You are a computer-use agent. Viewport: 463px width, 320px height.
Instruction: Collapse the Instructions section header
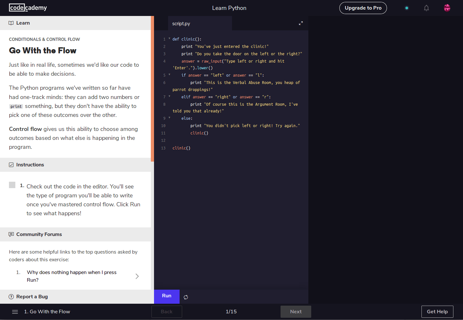pos(75,165)
